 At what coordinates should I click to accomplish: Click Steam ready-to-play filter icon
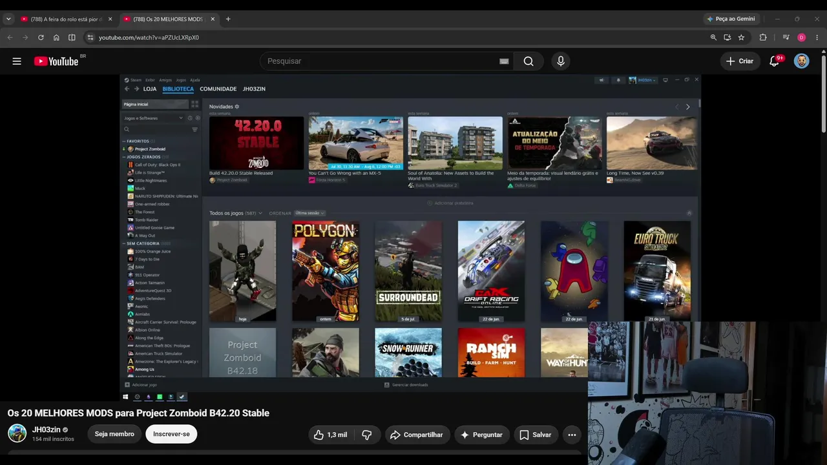click(x=198, y=118)
